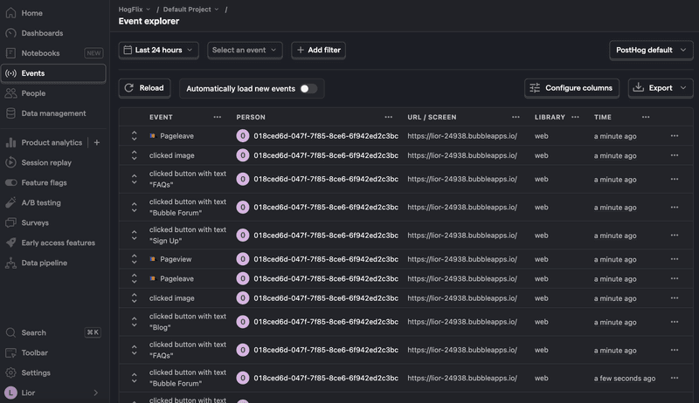Screen dimensions: 699x403
Task: Click the Session replay icon
Action: coord(11,162)
